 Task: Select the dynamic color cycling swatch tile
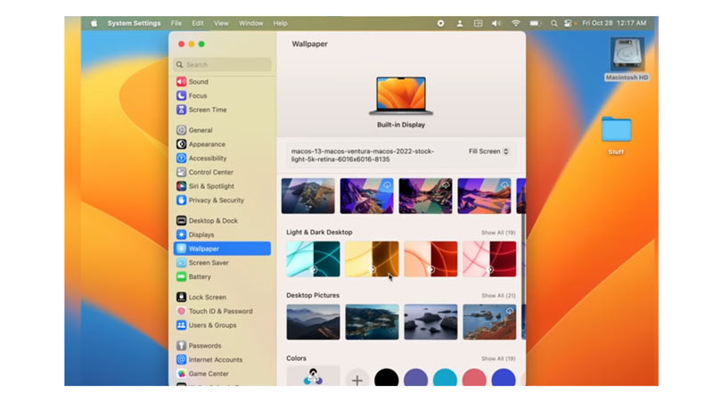coord(313,376)
